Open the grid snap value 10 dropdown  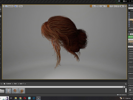click(105, 6)
